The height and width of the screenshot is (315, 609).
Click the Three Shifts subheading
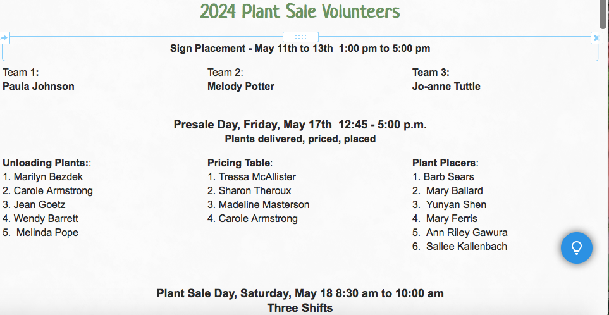pyautogui.click(x=300, y=308)
